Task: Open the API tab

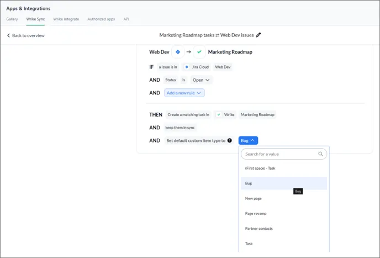Action: click(x=126, y=19)
